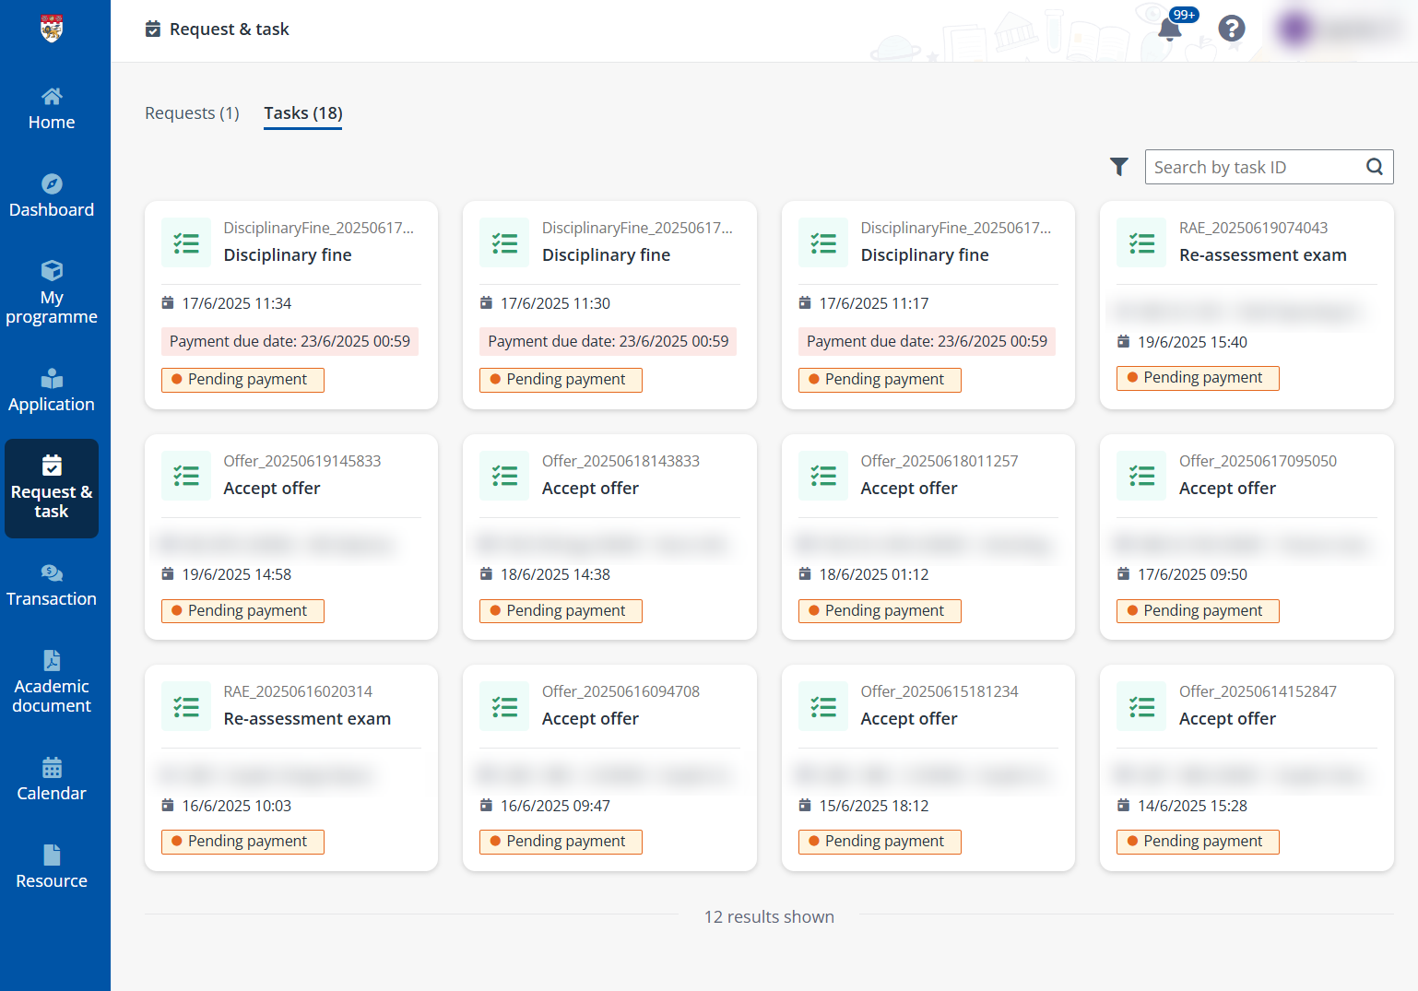Open the notifications bell showing 99+
1418x991 pixels.
(1168, 29)
